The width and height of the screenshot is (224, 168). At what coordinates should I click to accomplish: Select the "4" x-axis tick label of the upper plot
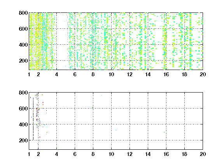(x=56, y=74)
